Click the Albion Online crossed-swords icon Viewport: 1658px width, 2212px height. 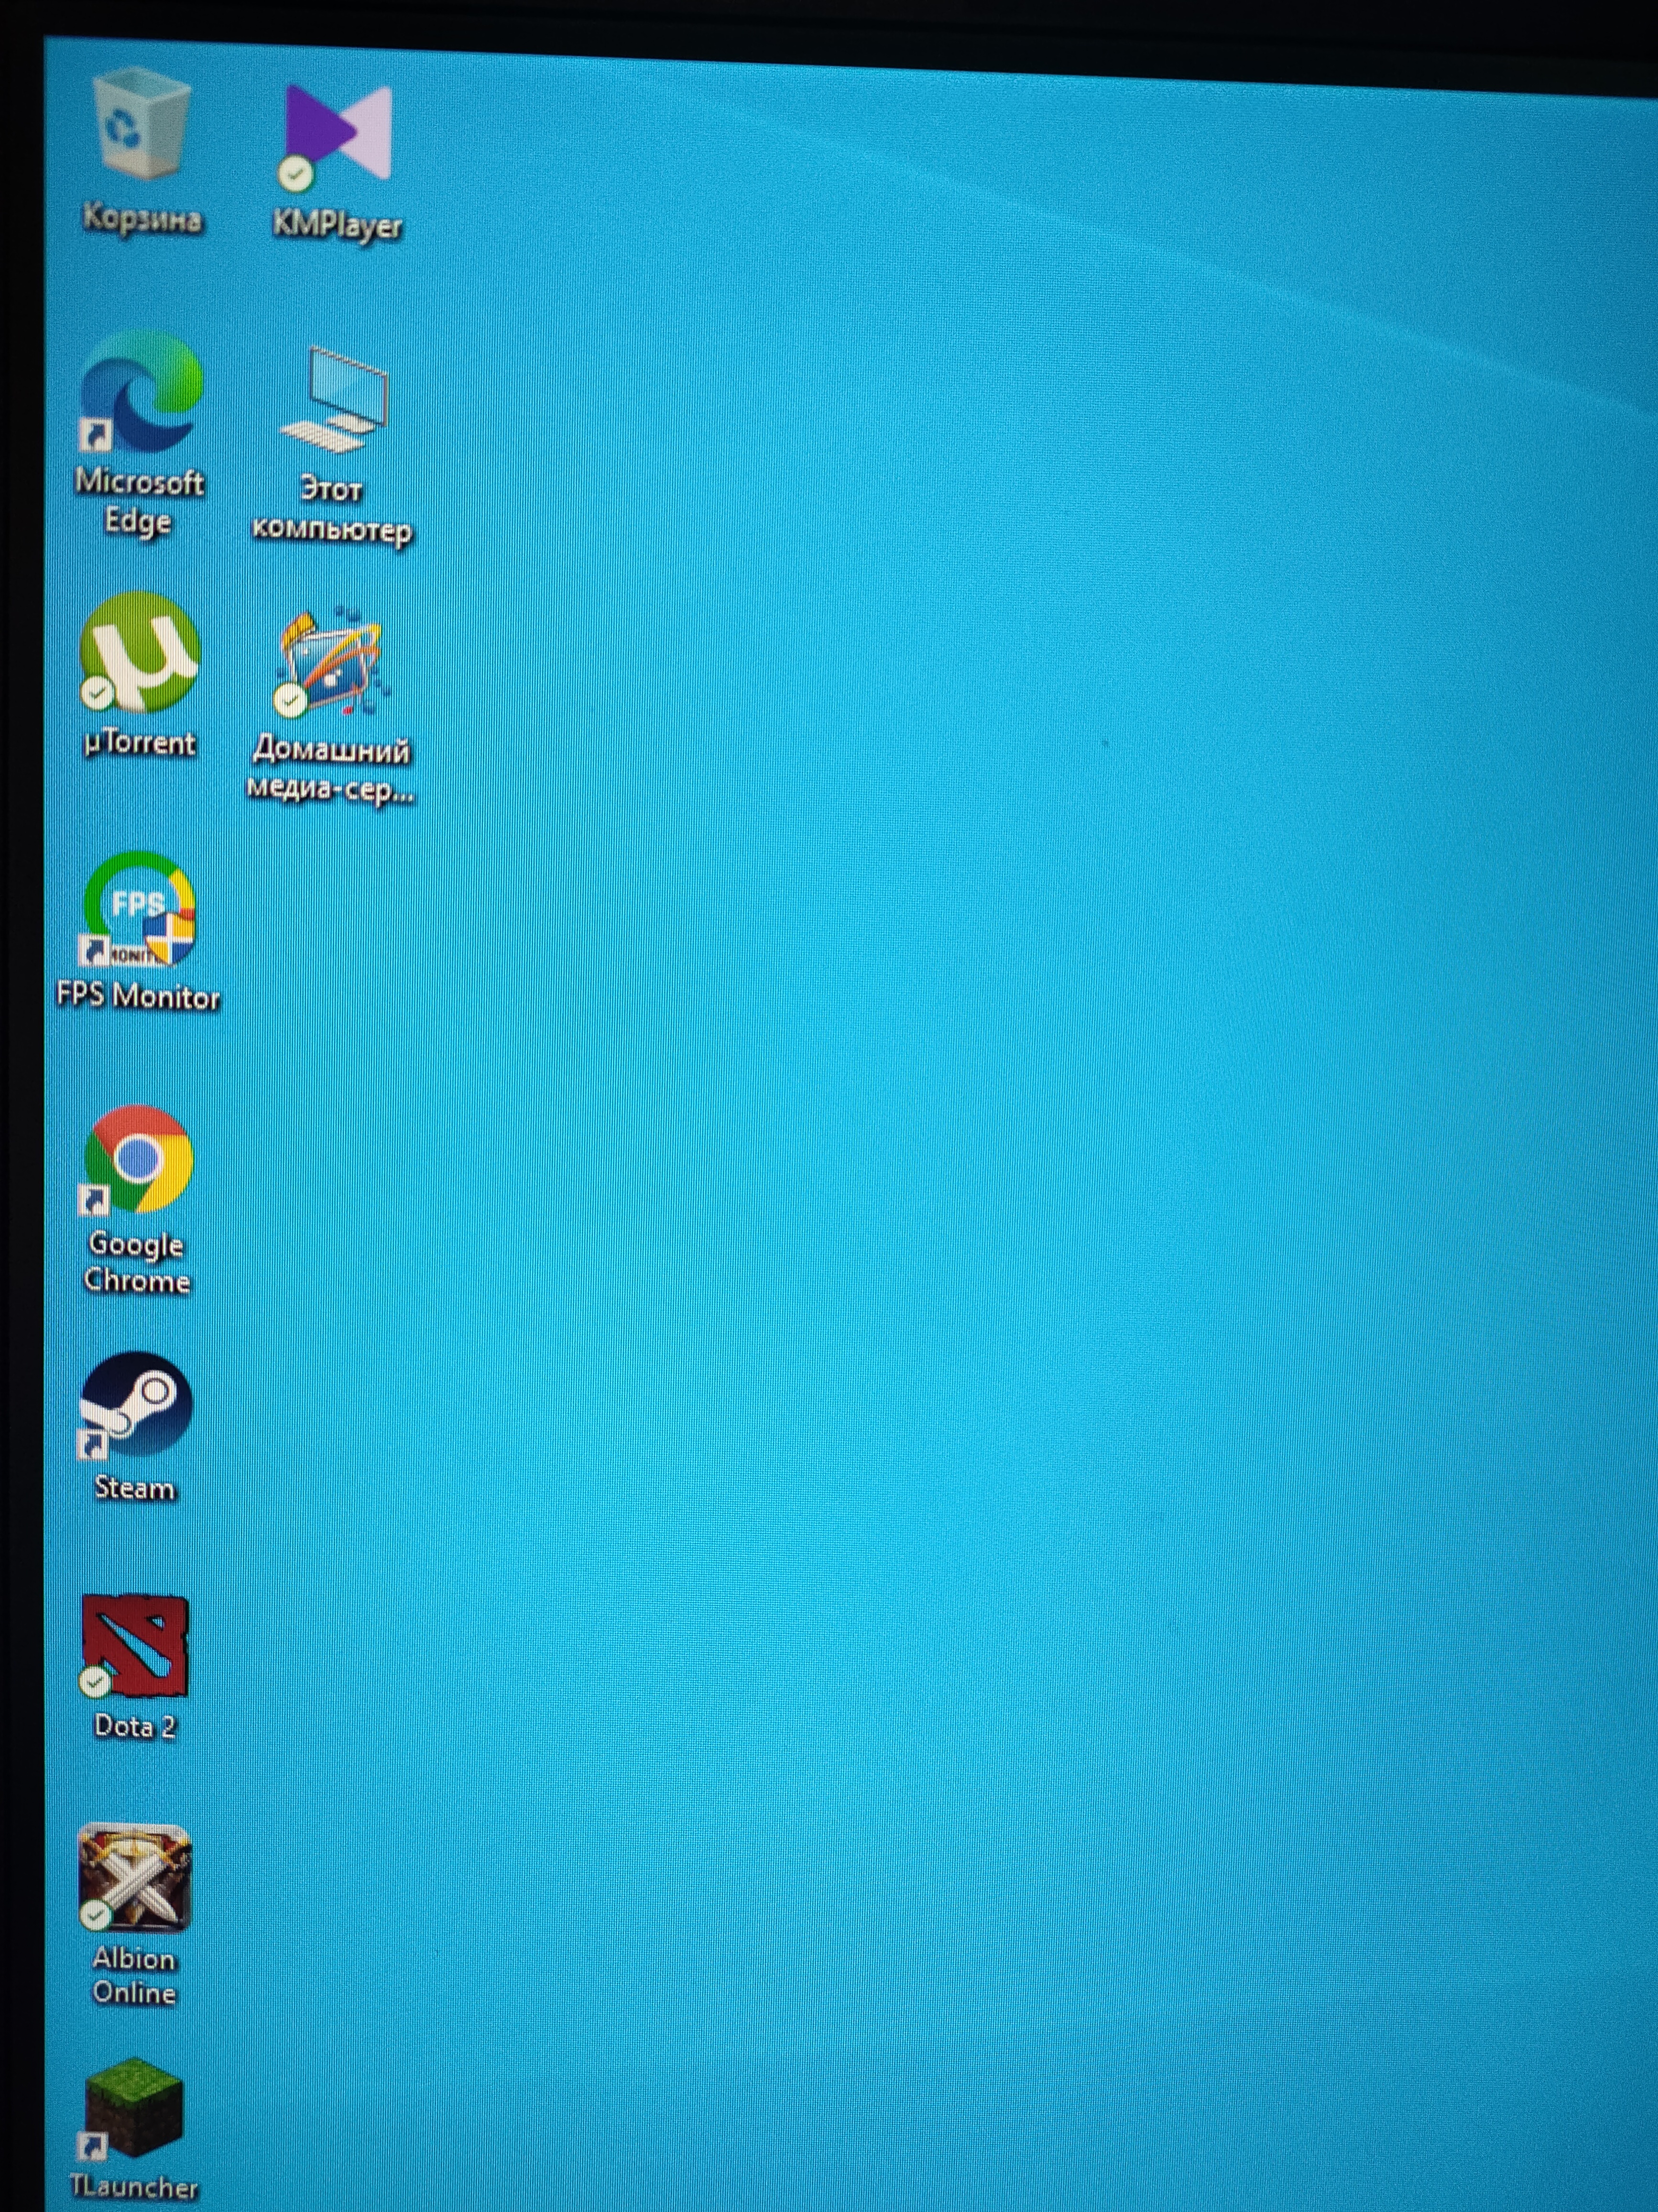click(x=135, y=1878)
